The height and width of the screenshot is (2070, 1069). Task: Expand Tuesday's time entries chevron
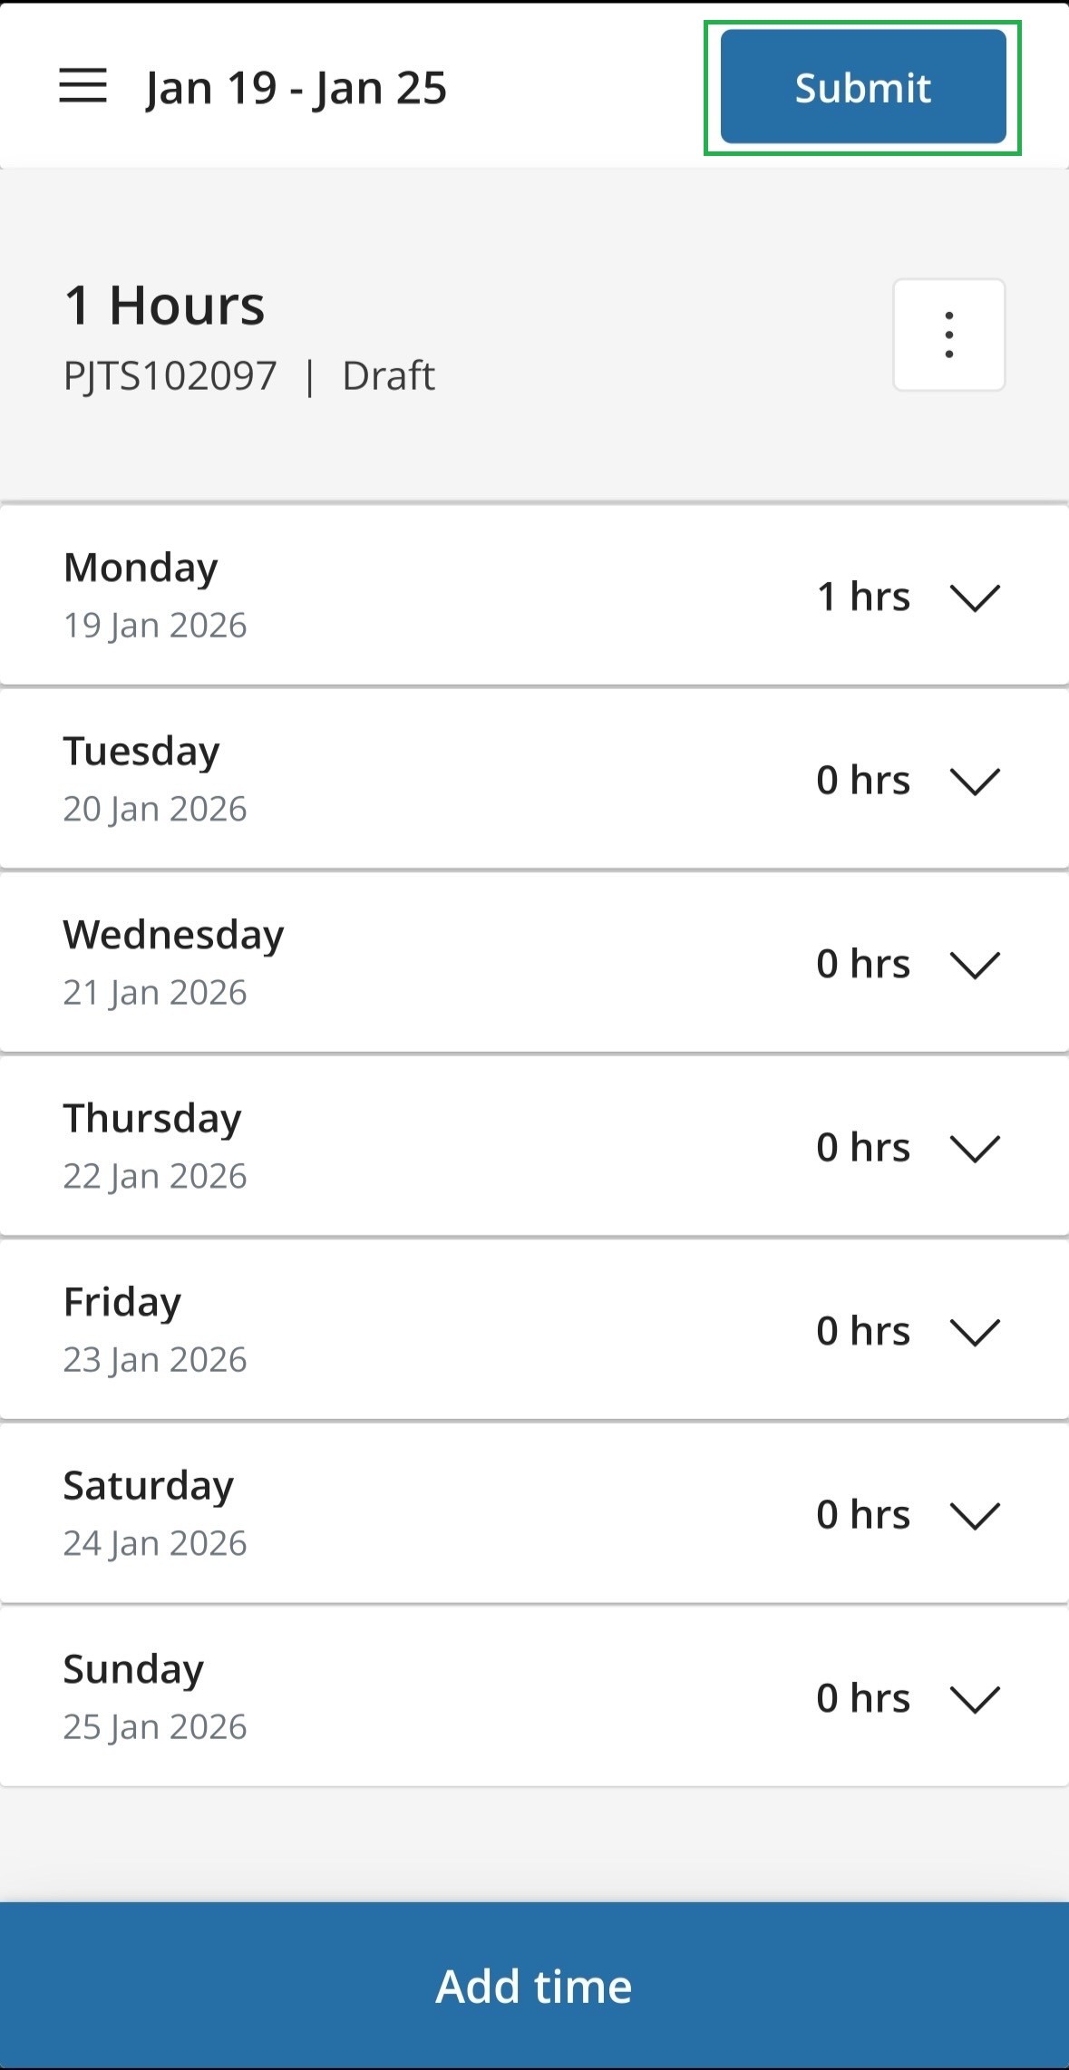974,781
